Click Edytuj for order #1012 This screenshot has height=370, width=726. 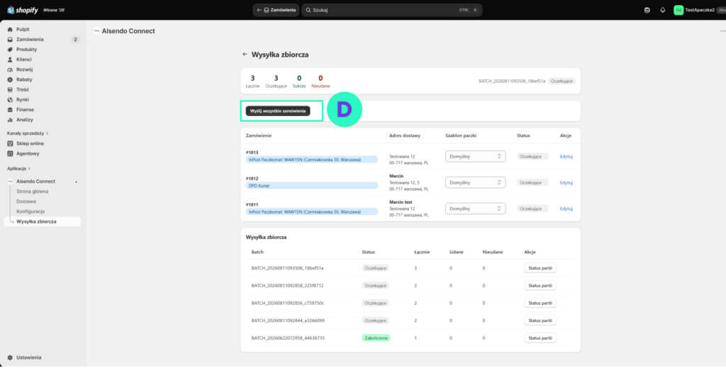566,183
